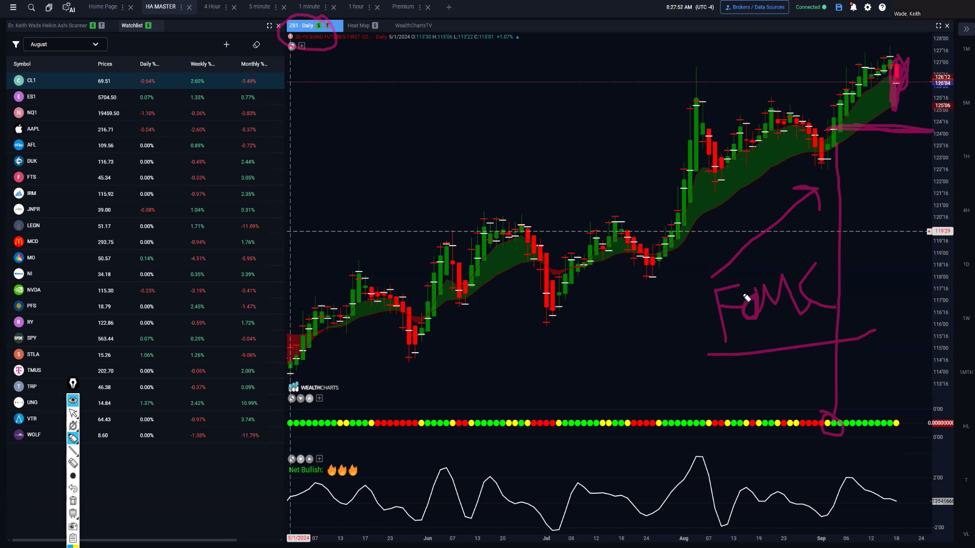This screenshot has height=548, width=975.
Task: Open settings via the gear icon
Action: (x=868, y=7)
